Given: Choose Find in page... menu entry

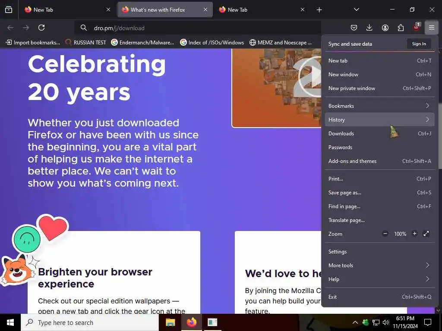Looking at the screenshot, I should pyautogui.click(x=380, y=206).
